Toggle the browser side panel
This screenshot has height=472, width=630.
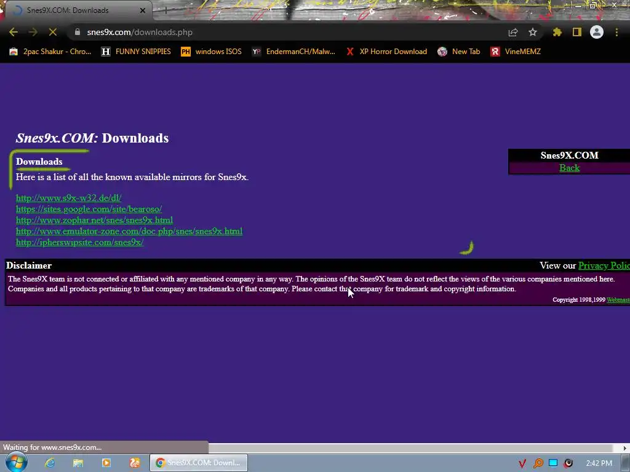pyautogui.click(x=577, y=32)
